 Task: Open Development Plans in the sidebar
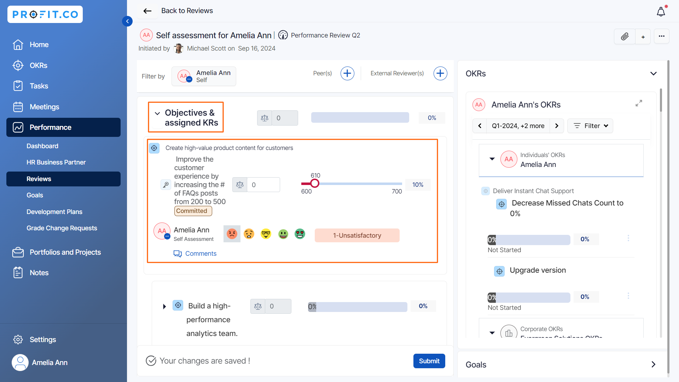[54, 212]
